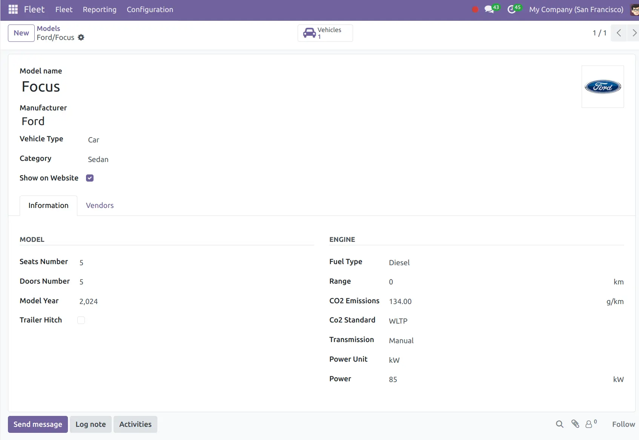
Task: Open the company selector My Company (San Francisco)
Action: [x=576, y=9]
